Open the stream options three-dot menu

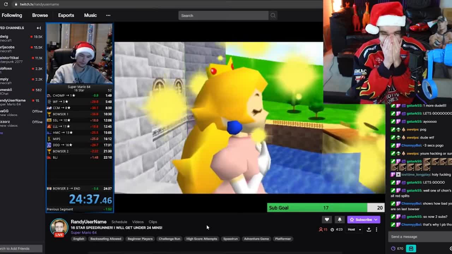click(376, 230)
